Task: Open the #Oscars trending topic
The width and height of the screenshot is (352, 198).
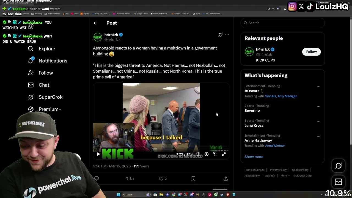Action: pyautogui.click(x=252, y=91)
